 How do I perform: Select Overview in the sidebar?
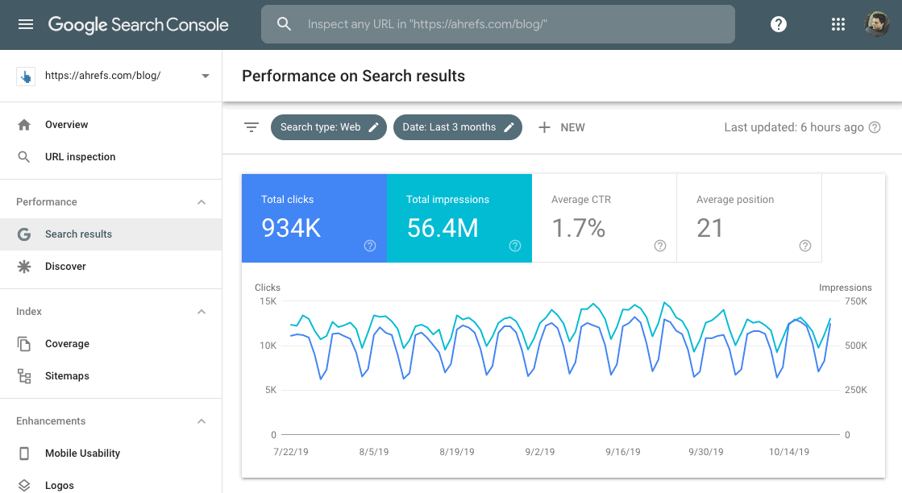click(68, 124)
